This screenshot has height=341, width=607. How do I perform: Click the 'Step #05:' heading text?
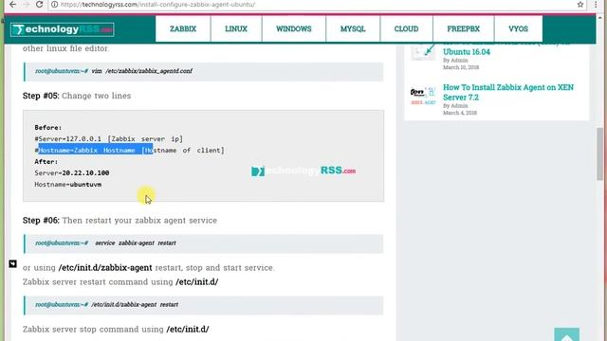click(x=41, y=96)
